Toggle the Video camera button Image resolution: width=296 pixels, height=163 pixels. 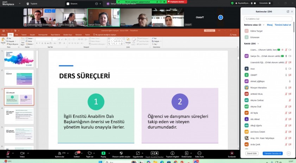coord(22,154)
